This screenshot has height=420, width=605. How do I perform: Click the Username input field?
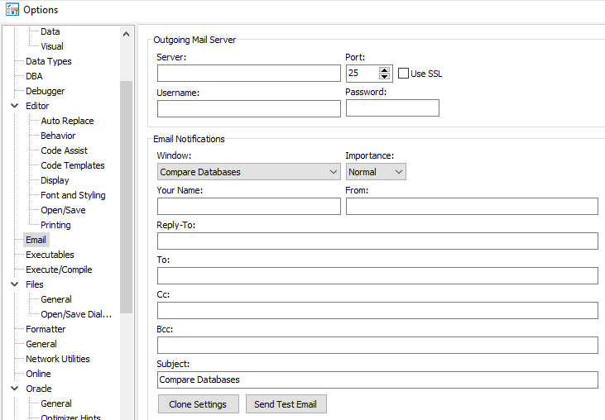(x=249, y=108)
